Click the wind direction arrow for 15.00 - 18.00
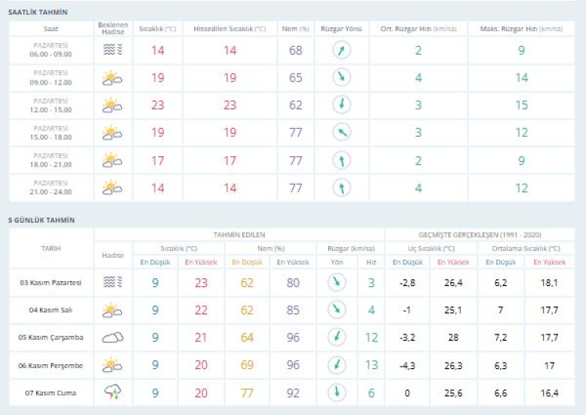586x415 pixels. point(341,132)
